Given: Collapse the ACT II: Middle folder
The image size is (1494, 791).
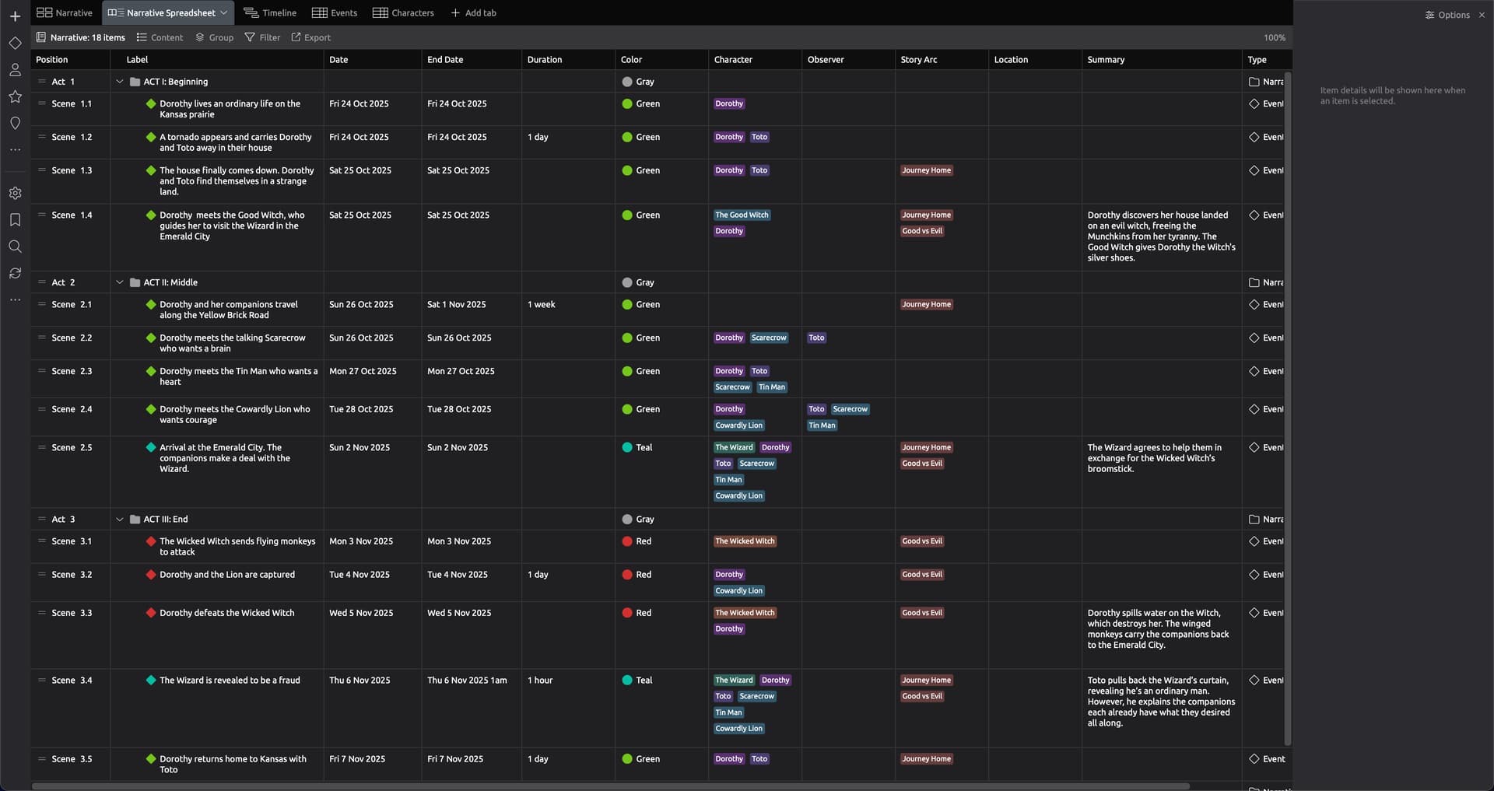Looking at the screenshot, I should (x=120, y=282).
